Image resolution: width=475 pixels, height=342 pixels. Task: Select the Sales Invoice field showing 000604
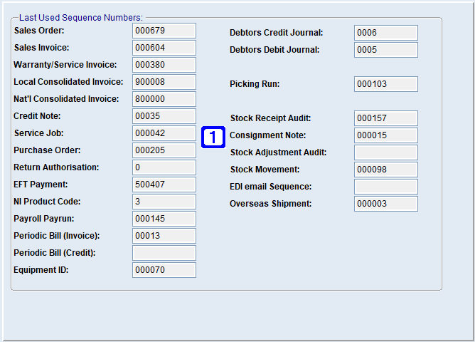[164, 48]
